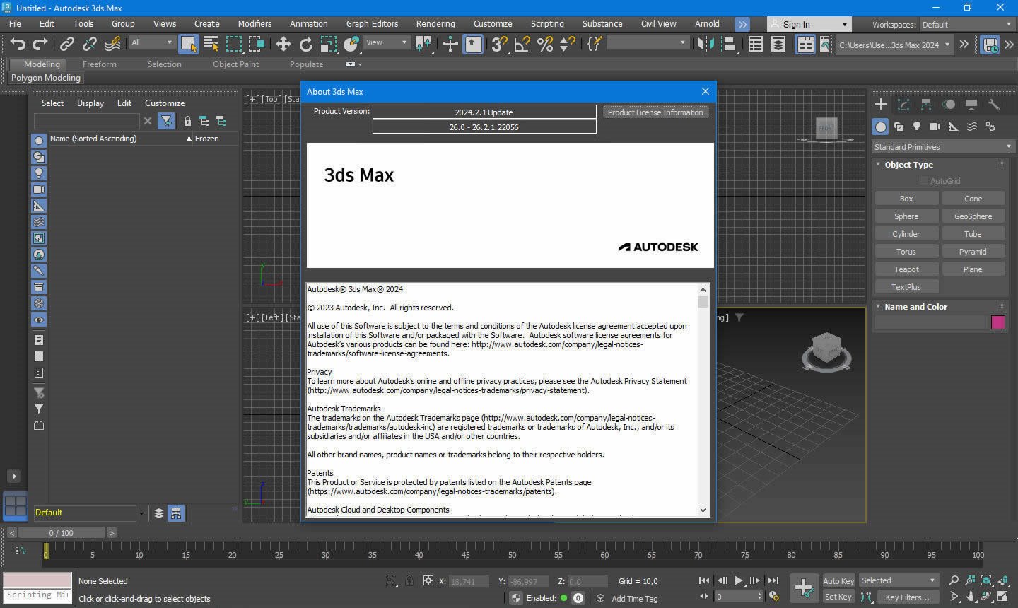Click the Play Animation button
This screenshot has width=1018, height=608.
738,580
